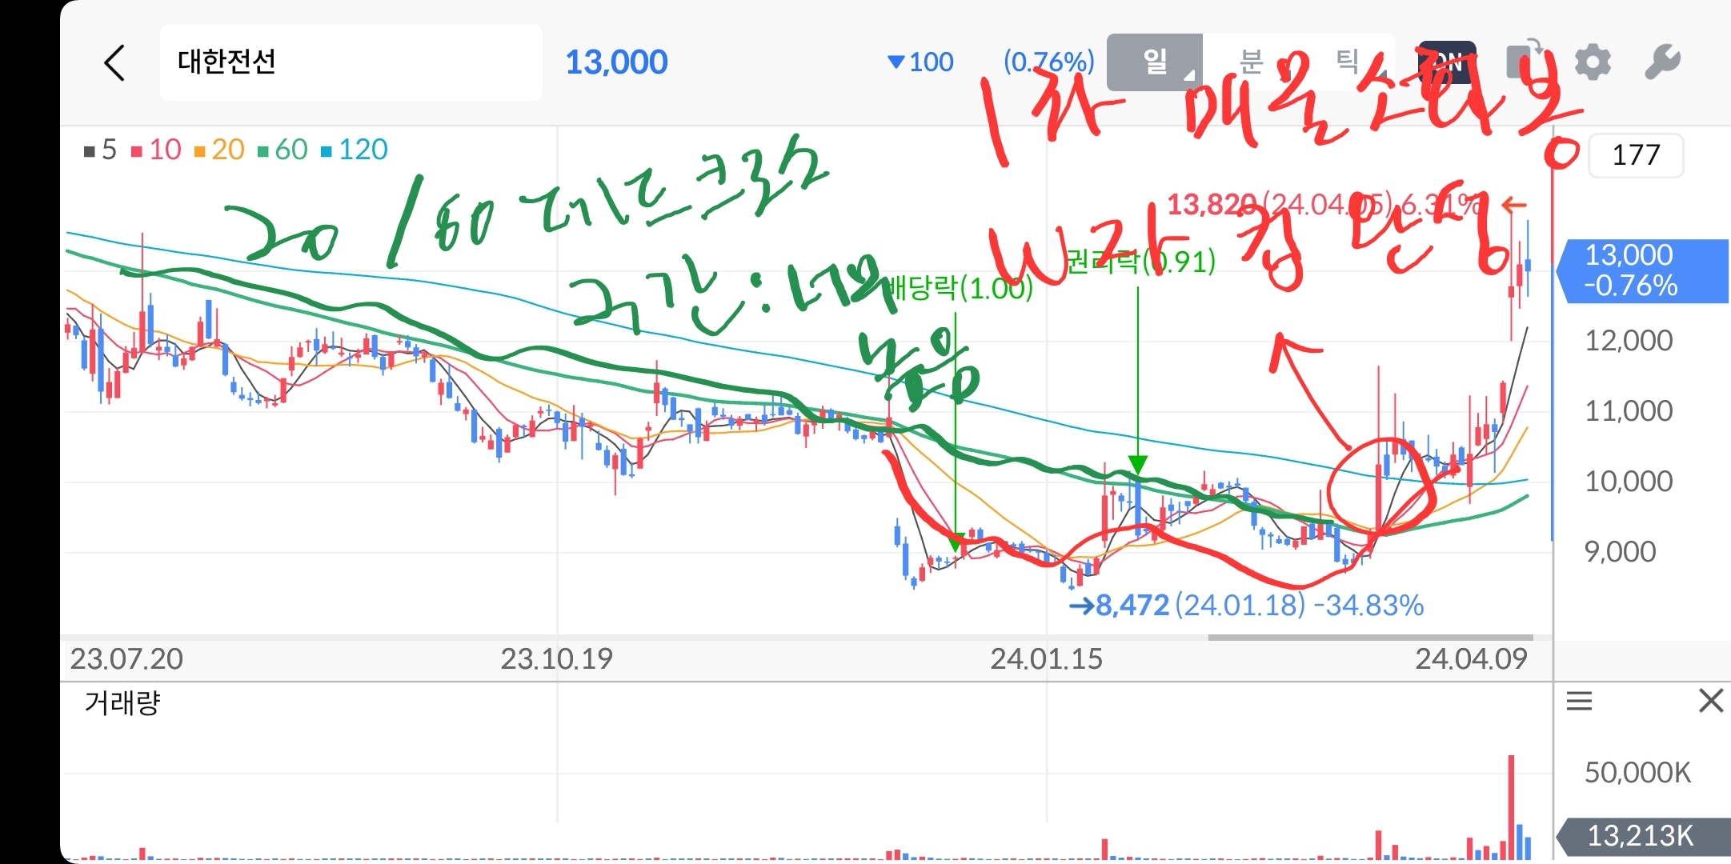Open chart settings gear icon
1731x864 pixels.
pos(1592,62)
